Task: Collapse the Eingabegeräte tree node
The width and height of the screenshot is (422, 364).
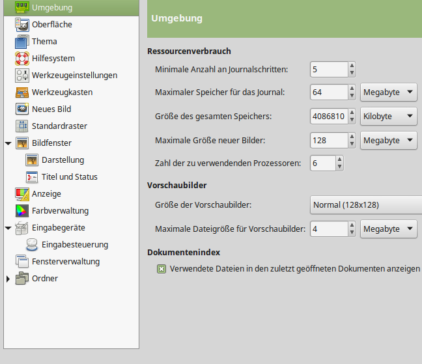Action: 8,228
